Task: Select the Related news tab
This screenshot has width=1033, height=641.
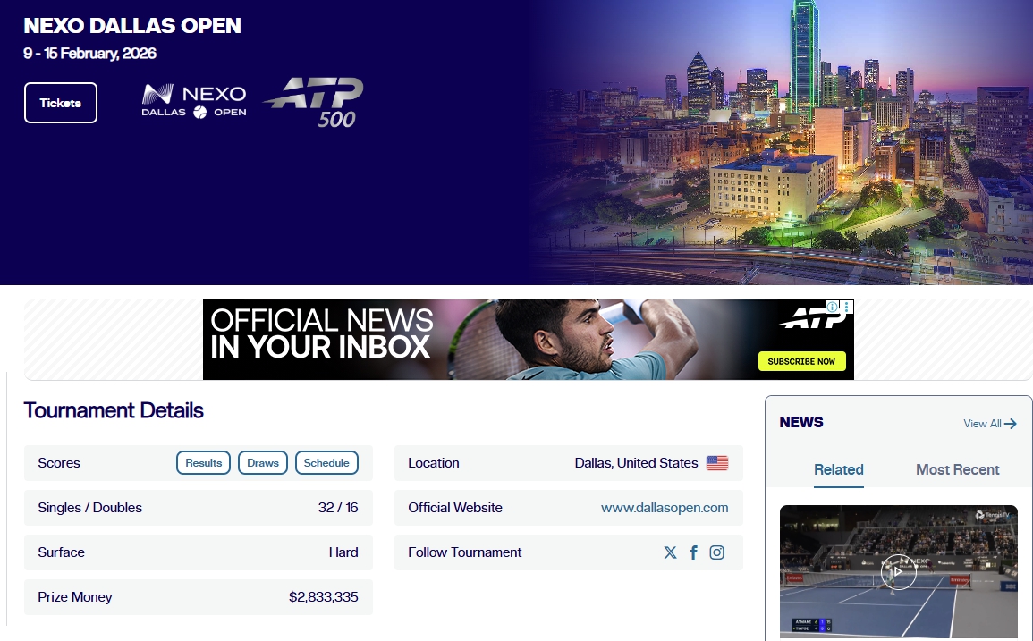Action: click(x=839, y=469)
